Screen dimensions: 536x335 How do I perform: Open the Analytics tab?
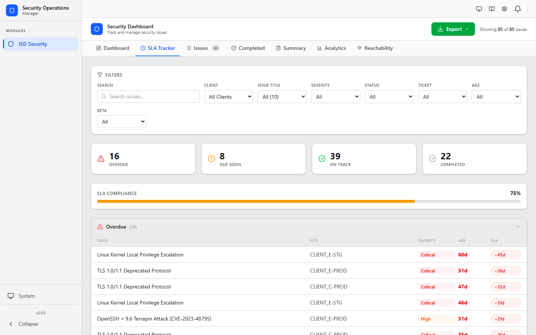[331, 48]
